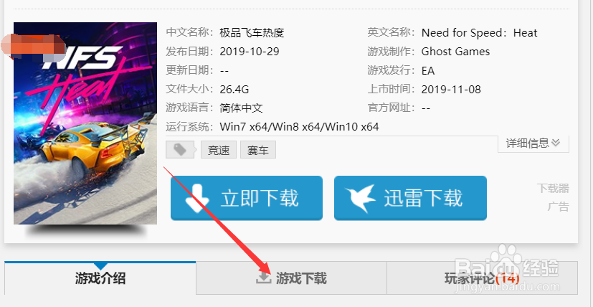Expand the 详细信息 details section

coord(533,143)
